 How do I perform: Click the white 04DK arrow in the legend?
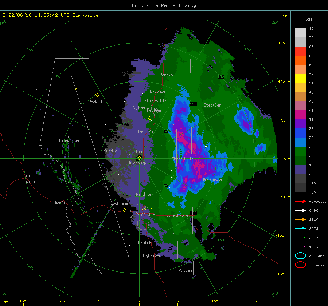300,211
